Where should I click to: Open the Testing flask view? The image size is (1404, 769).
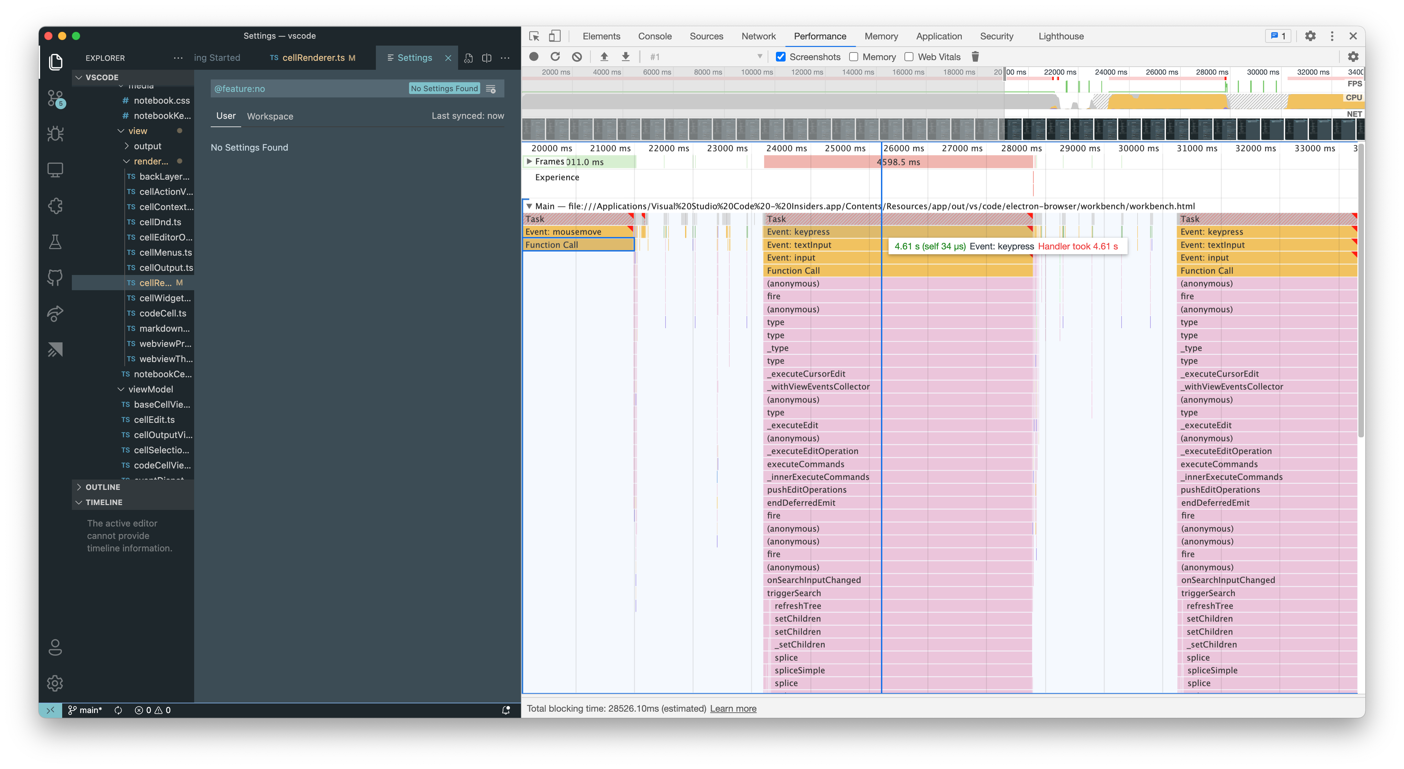(x=55, y=242)
